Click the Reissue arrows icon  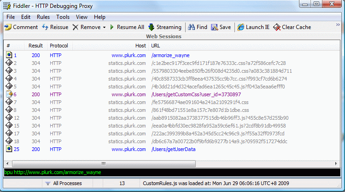45,27
